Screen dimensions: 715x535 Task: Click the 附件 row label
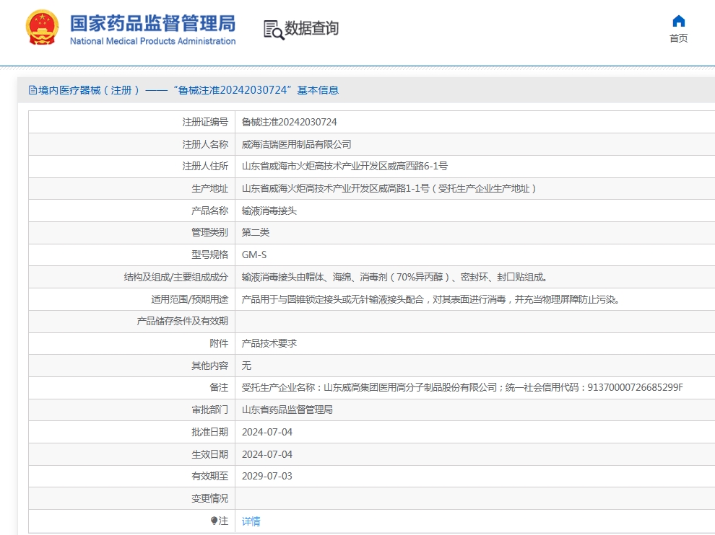coord(219,343)
